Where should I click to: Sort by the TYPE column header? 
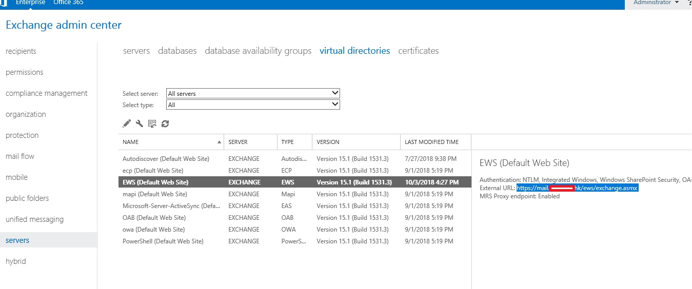click(x=294, y=142)
